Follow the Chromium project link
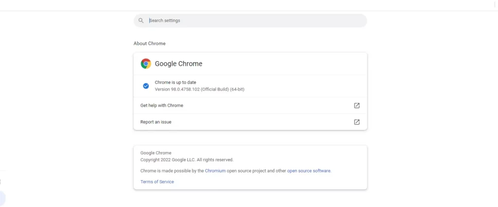This screenshot has height=207, width=498. (215, 171)
